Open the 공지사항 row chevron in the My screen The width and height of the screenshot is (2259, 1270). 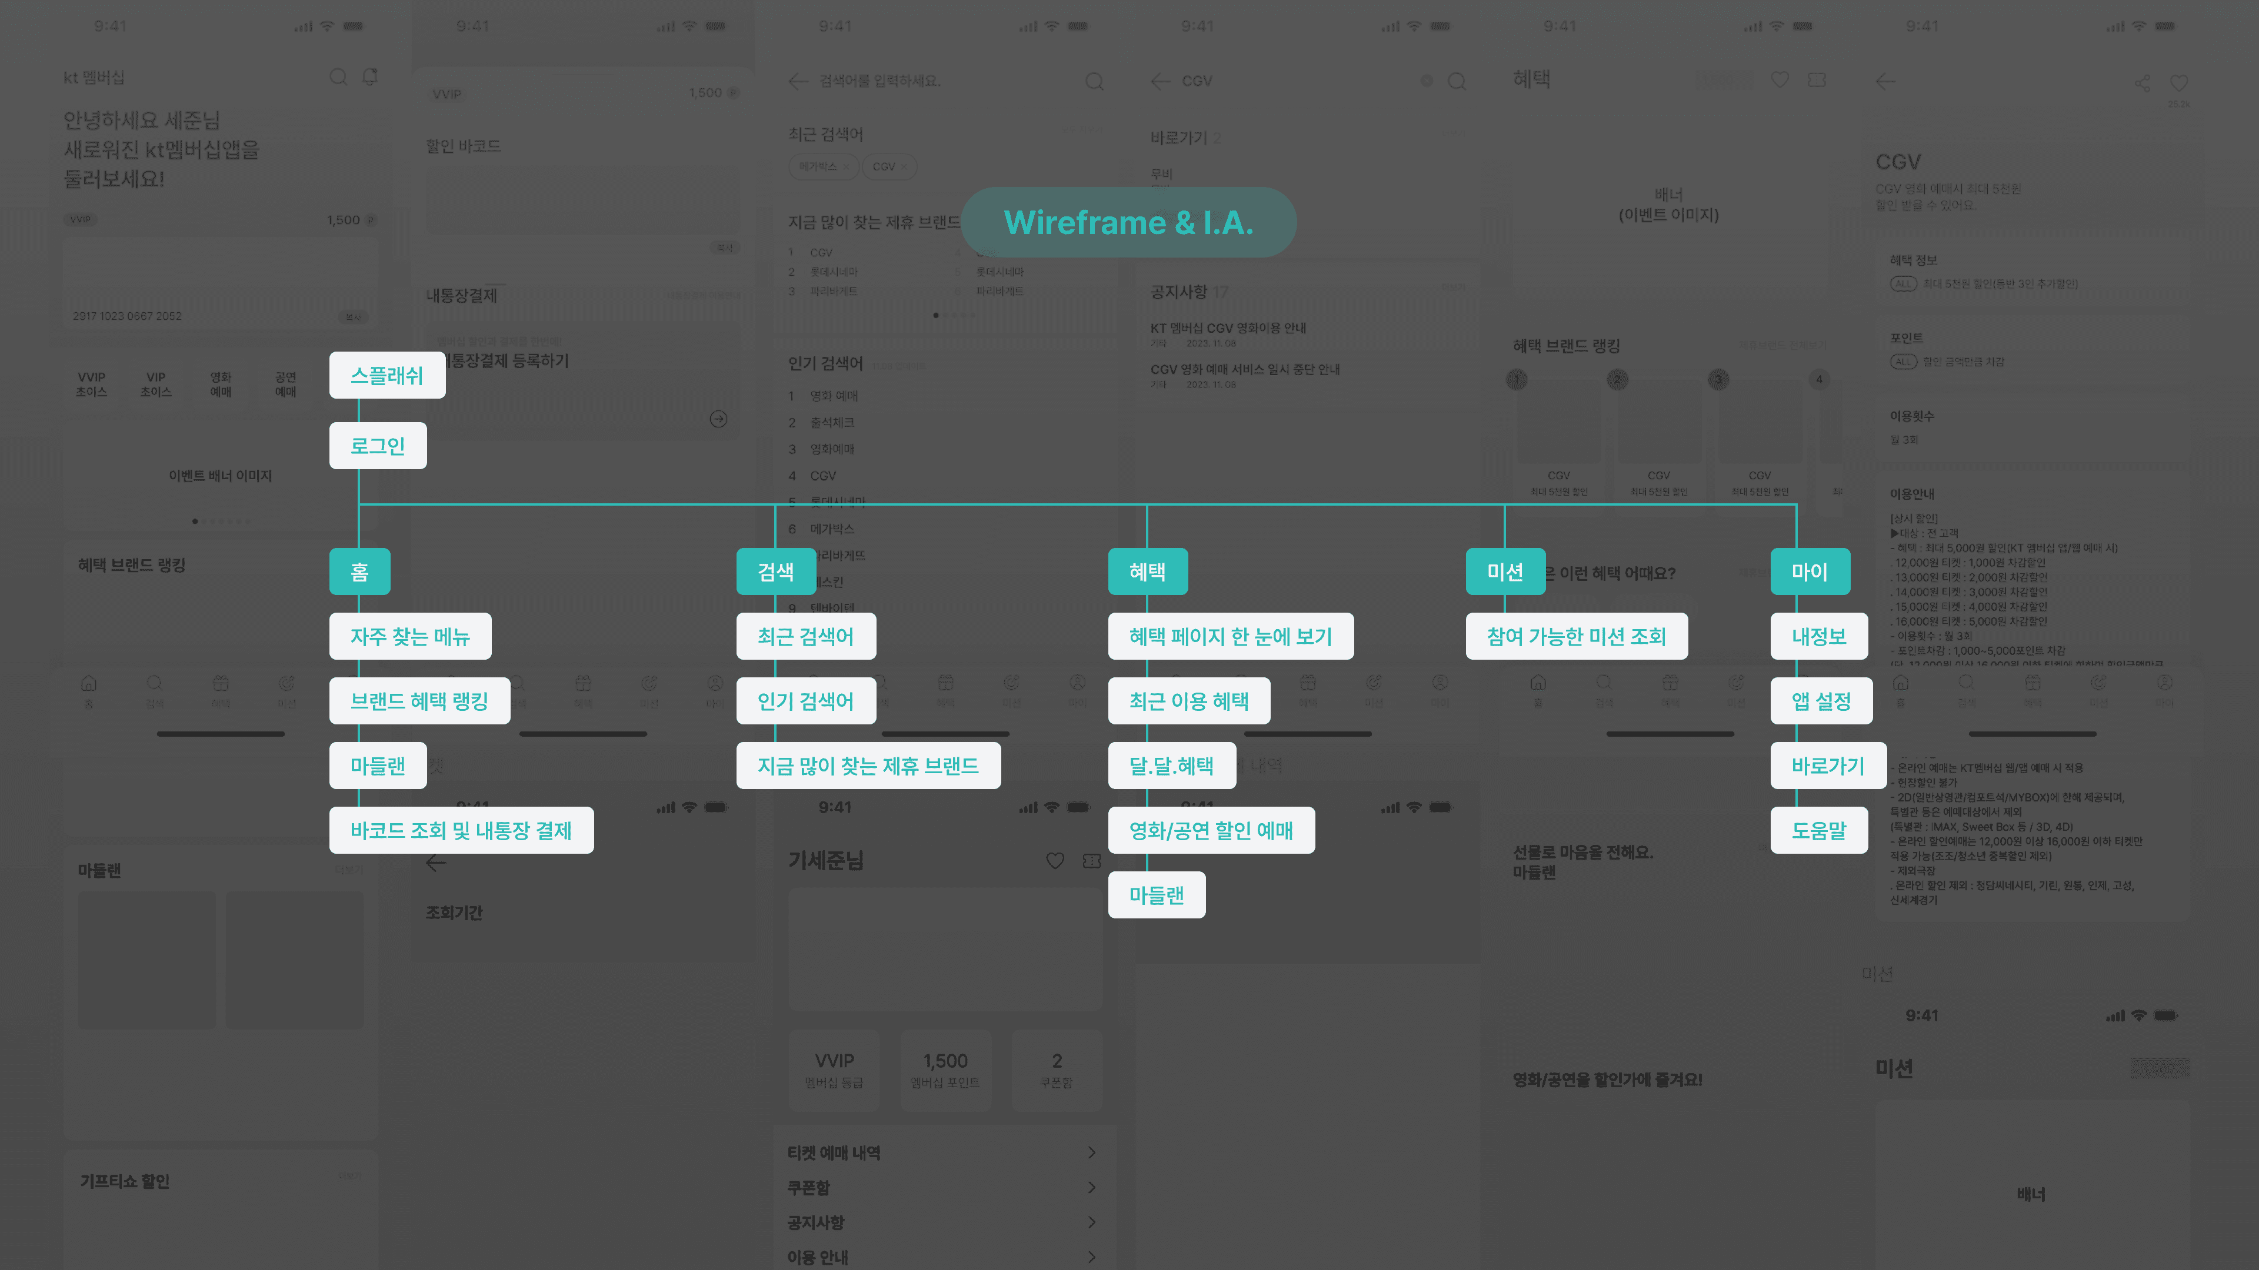[1092, 1222]
